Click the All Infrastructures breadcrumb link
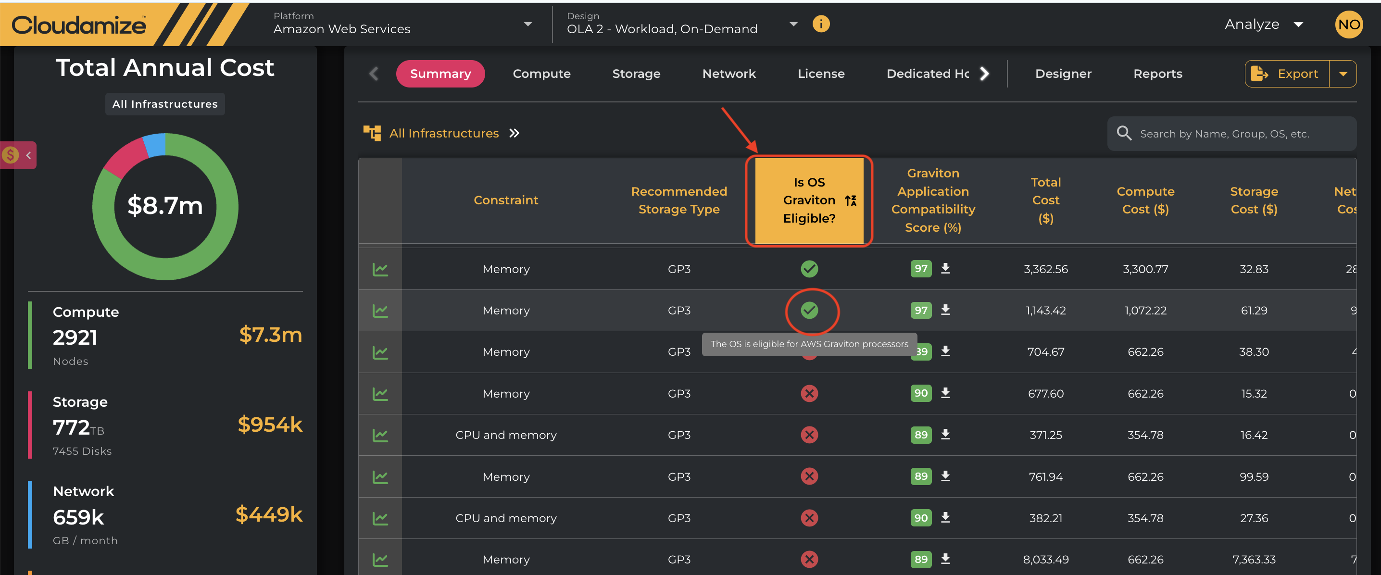The height and width of the screenshot is (575, 1381). [x=443, y=134]
